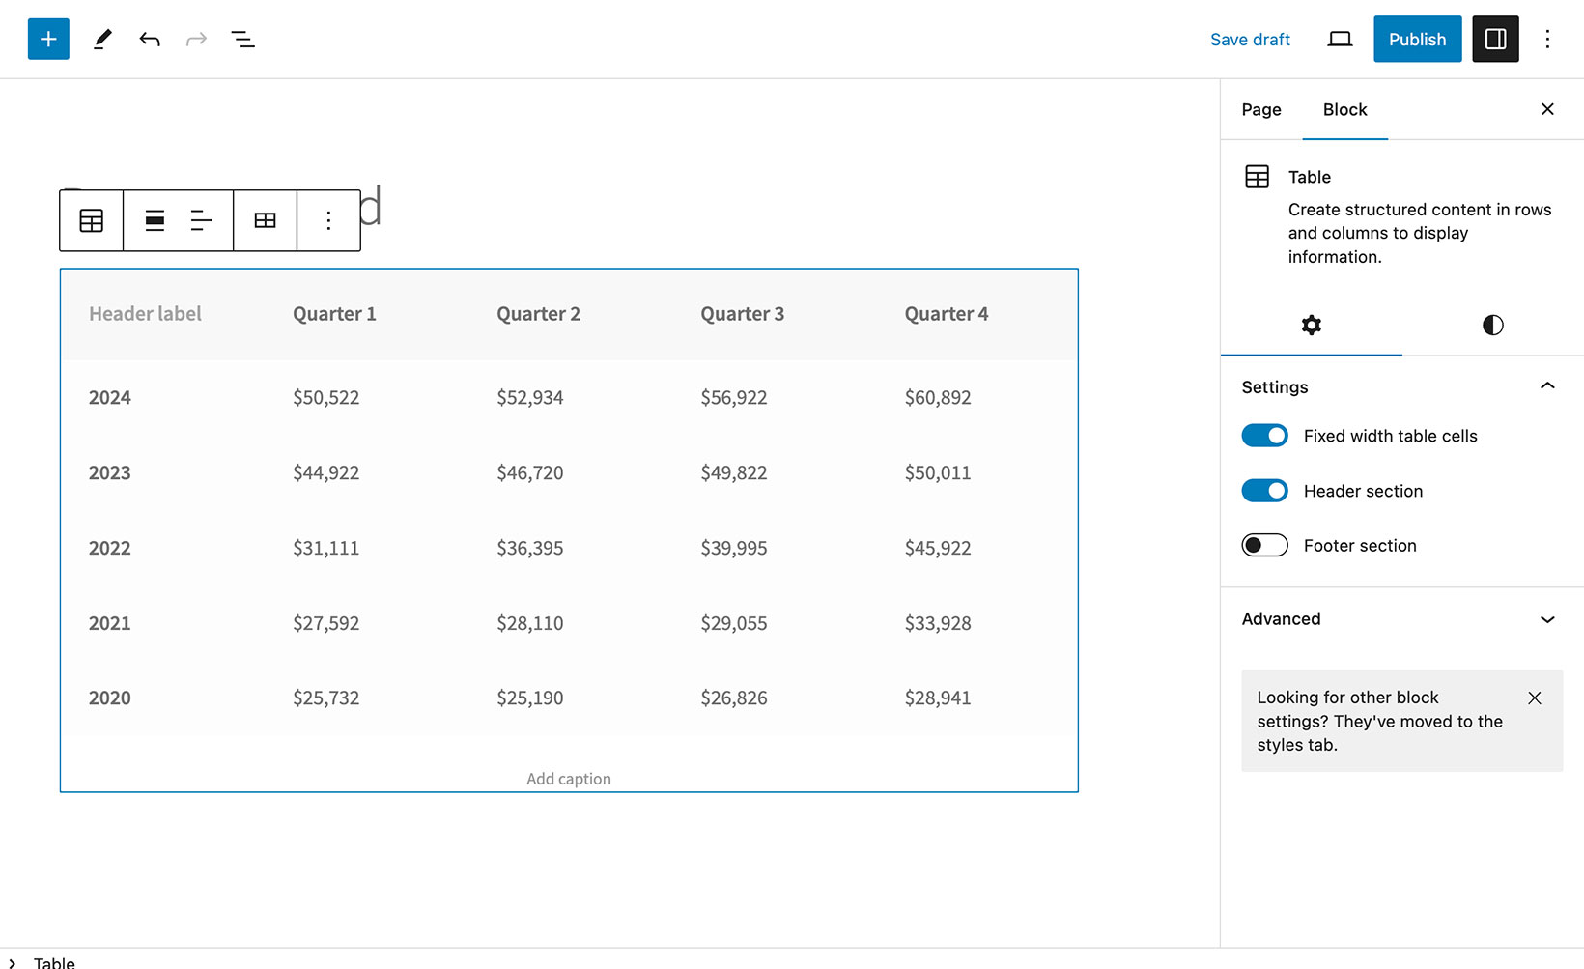Turn off the Header section toggle
This screenshot has width=1584, height=969.
tap(1264, 491)
